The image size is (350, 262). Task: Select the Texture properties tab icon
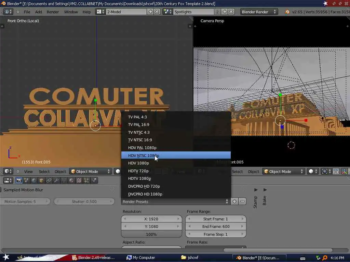(79, 180)
